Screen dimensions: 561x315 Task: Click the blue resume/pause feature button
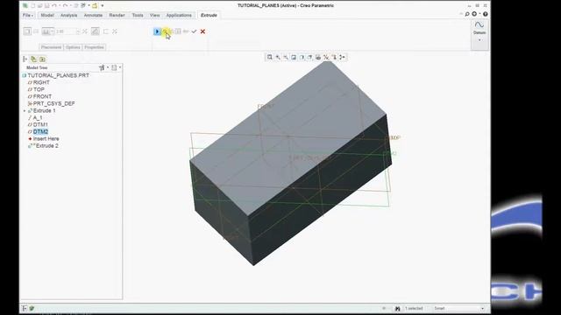[x=157, y=31]
